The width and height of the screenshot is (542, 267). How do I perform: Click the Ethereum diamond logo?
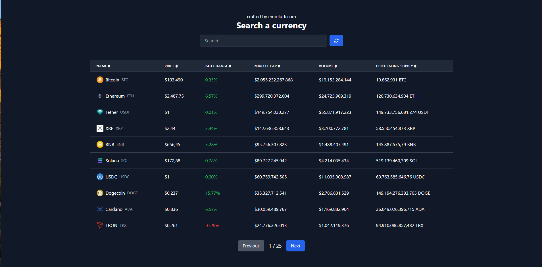point(100,96)
